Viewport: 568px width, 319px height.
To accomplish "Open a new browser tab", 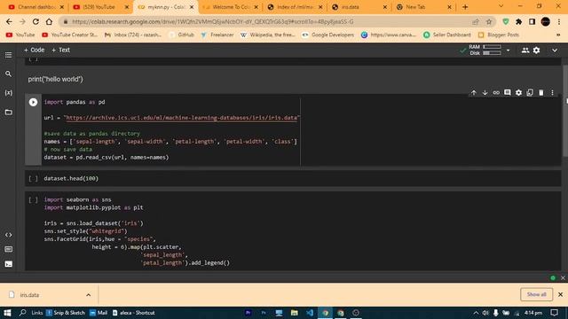I will click(x=465, y=7).
